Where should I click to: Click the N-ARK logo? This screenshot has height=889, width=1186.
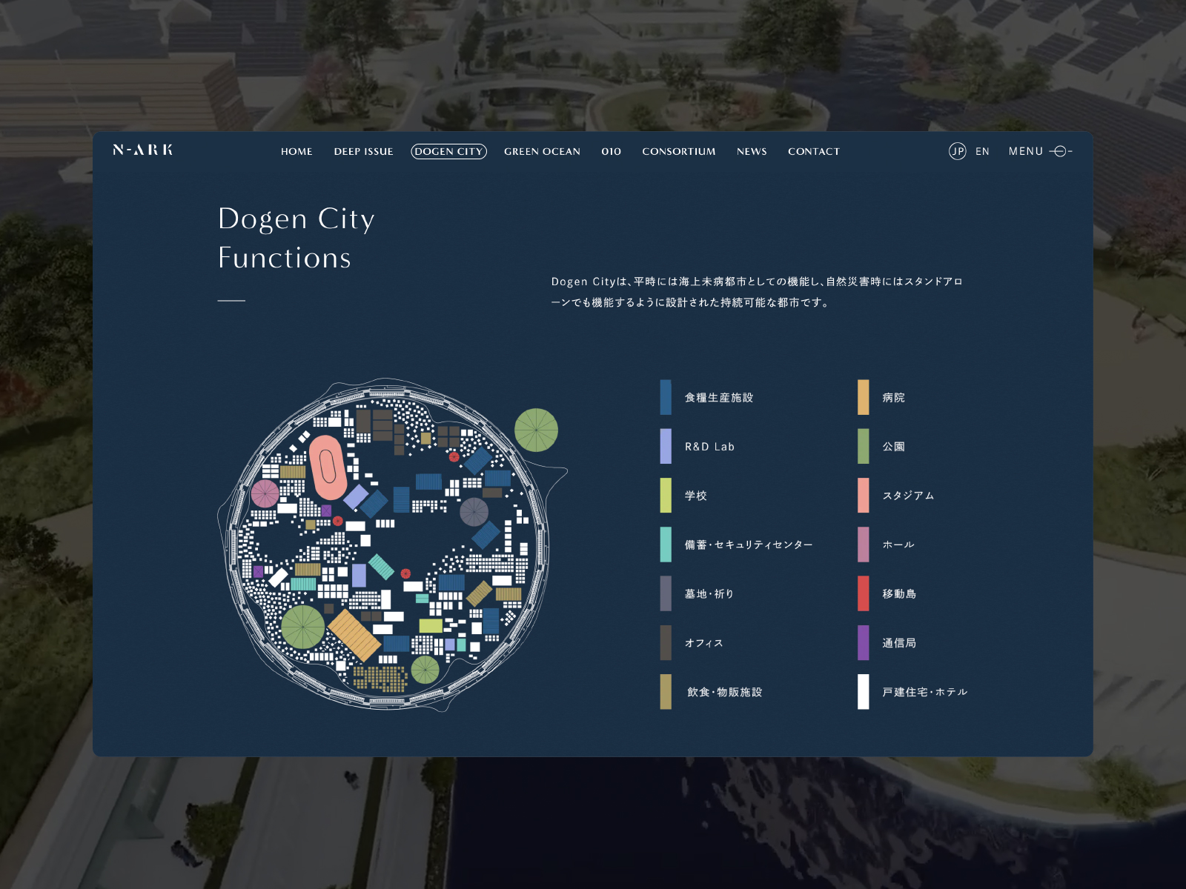coord(142,150)
